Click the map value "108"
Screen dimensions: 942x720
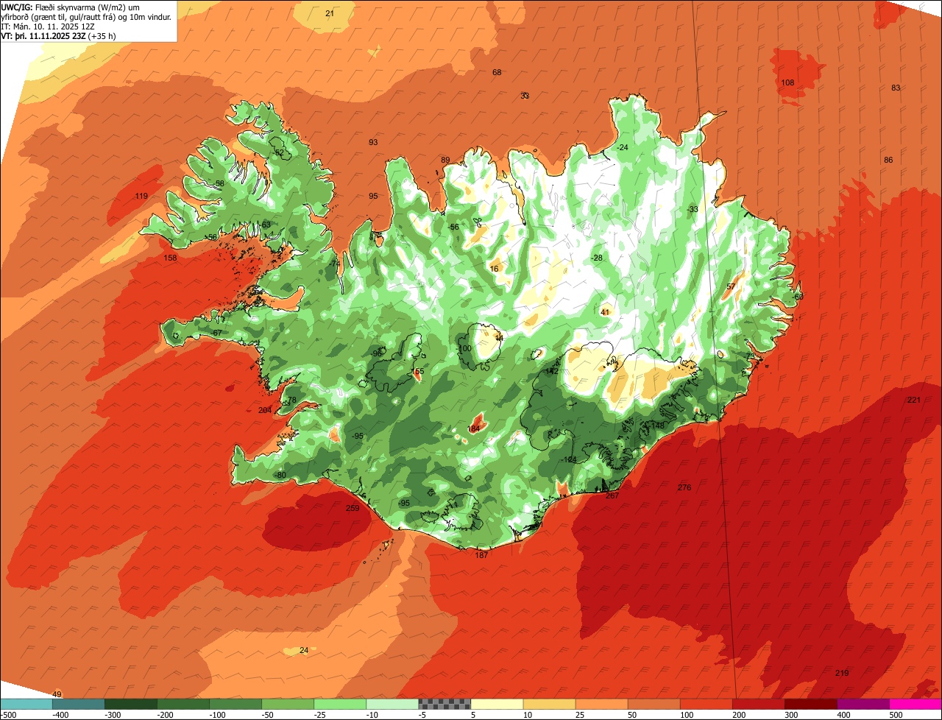788,82
